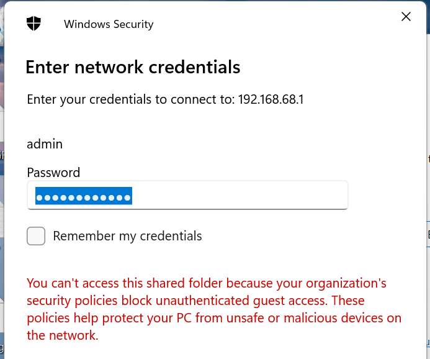Click the "Enter network credentials" heading
430x359 pixels.
click(133, 67)
